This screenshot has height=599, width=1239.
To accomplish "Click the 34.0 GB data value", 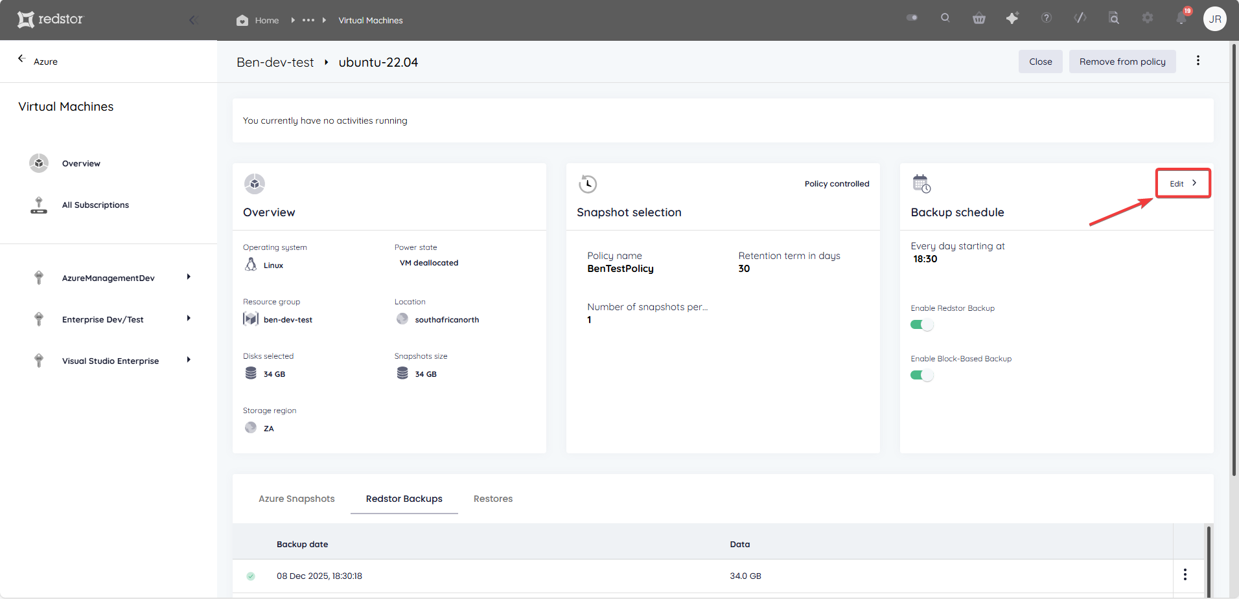I will click(x=745, y=576).
